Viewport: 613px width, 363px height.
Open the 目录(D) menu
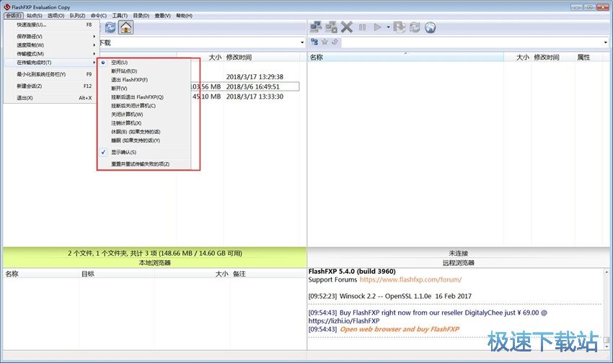[x=141, y=16]
